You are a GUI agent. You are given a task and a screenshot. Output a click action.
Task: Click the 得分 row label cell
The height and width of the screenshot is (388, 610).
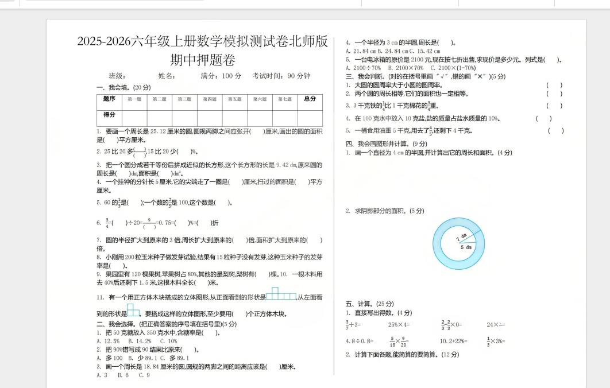pyautogui.click(x=109, y=115)
